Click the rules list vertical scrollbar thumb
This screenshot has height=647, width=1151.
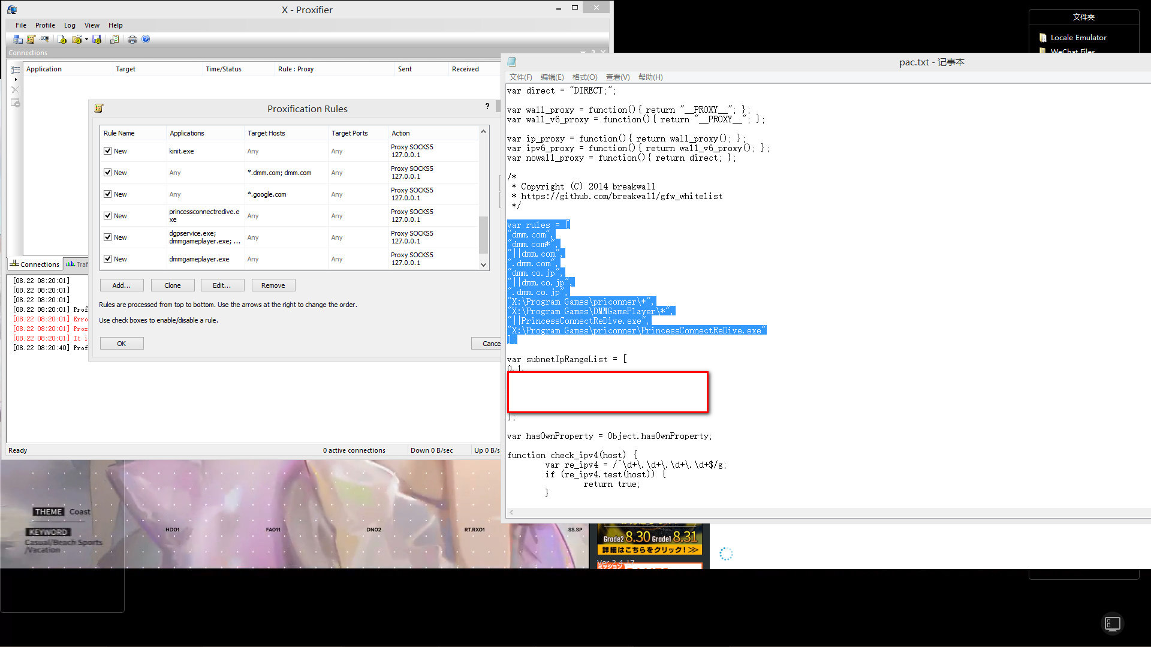tap(483, 234)
